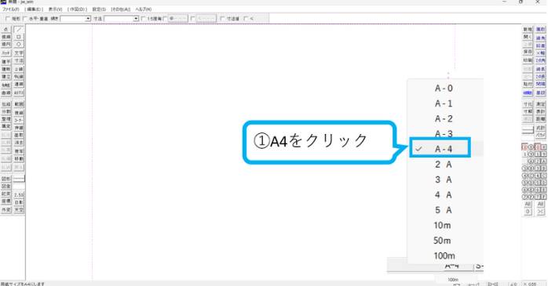Select the 図形 figure tool
The height and width of the screenshot is (286, 548).
(6, 179)
